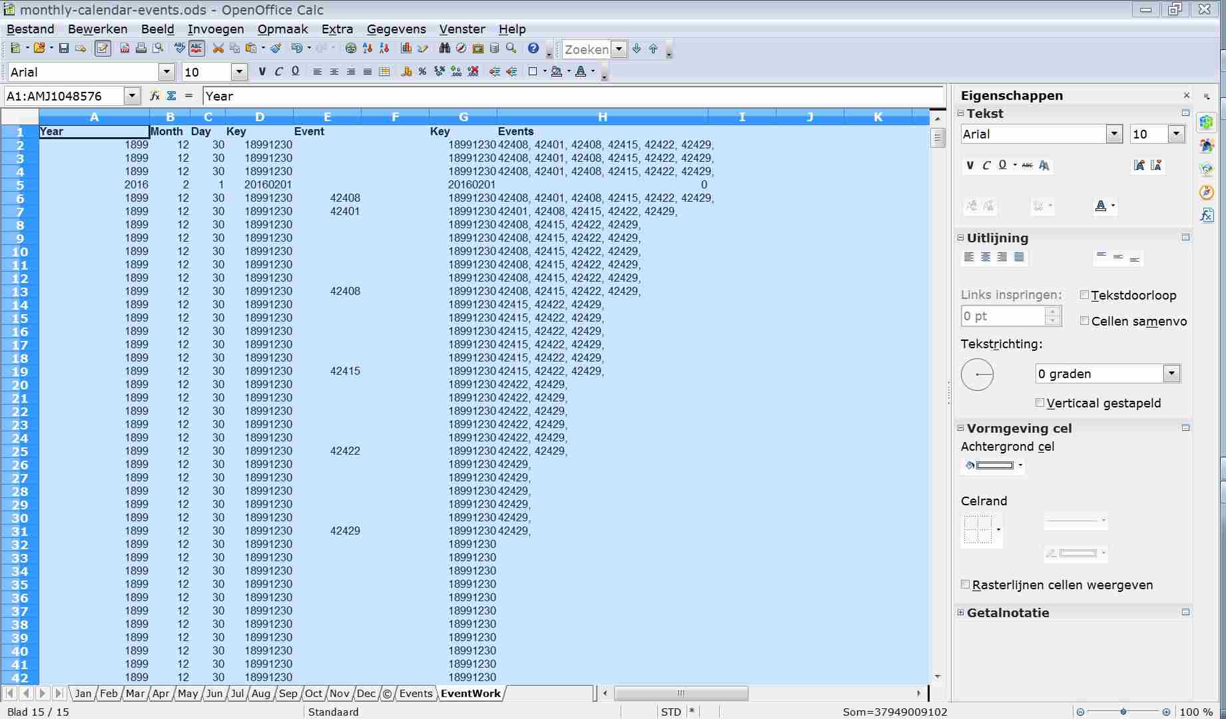Save the document with the floppy disk icon

pyautogui.click(x=64, y=49)
